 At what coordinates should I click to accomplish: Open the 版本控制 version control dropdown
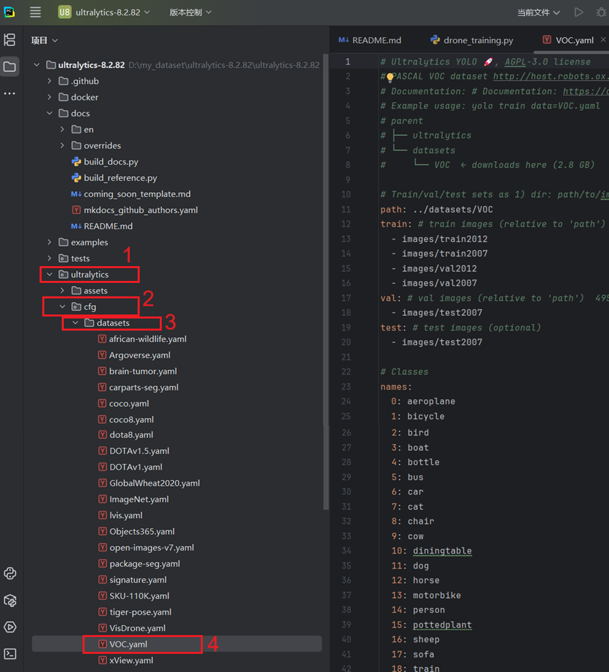tap(190, 12)
